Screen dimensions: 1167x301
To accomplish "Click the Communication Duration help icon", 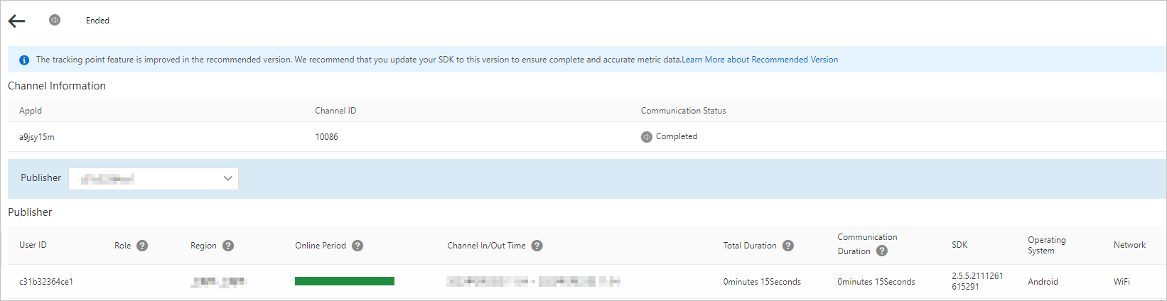I will 882,251.
